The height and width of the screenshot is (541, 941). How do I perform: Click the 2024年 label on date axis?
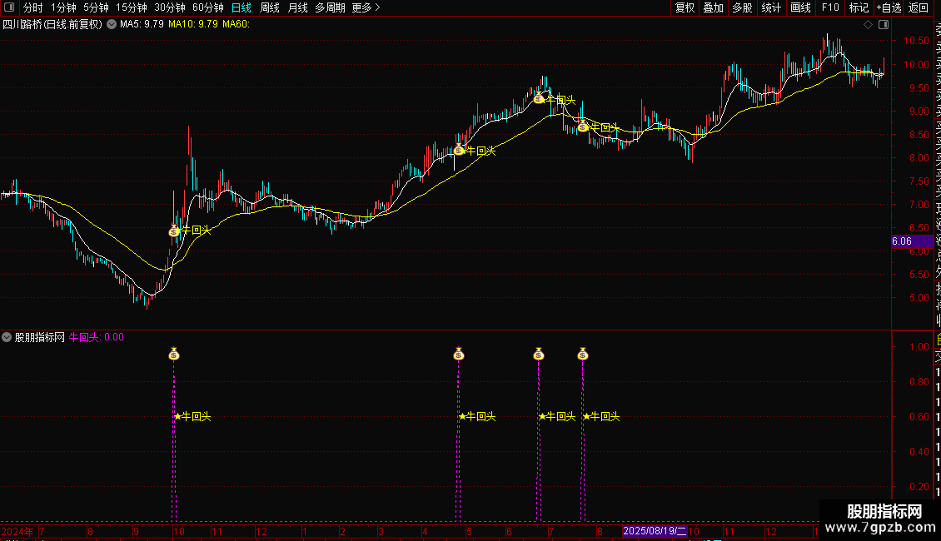click(x=18, y=531)
